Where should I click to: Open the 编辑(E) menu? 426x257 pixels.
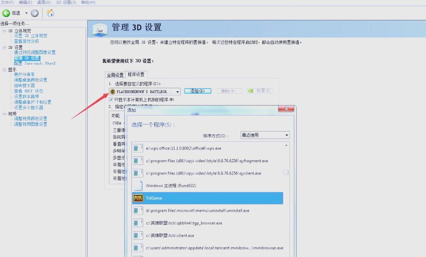click(25, 2)
